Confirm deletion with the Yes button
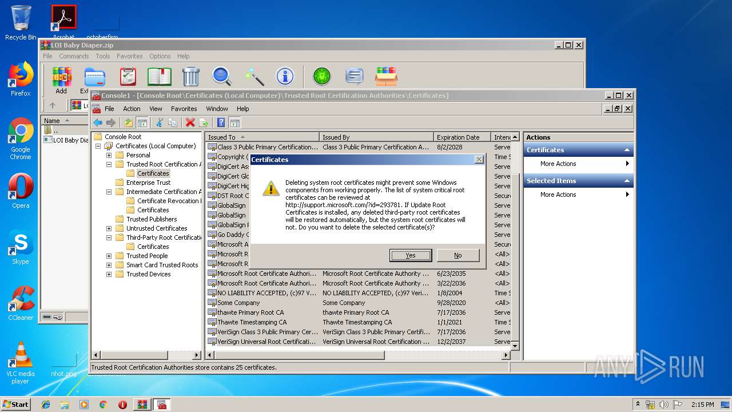Screen dimensions: 732x412 (411, 255)
